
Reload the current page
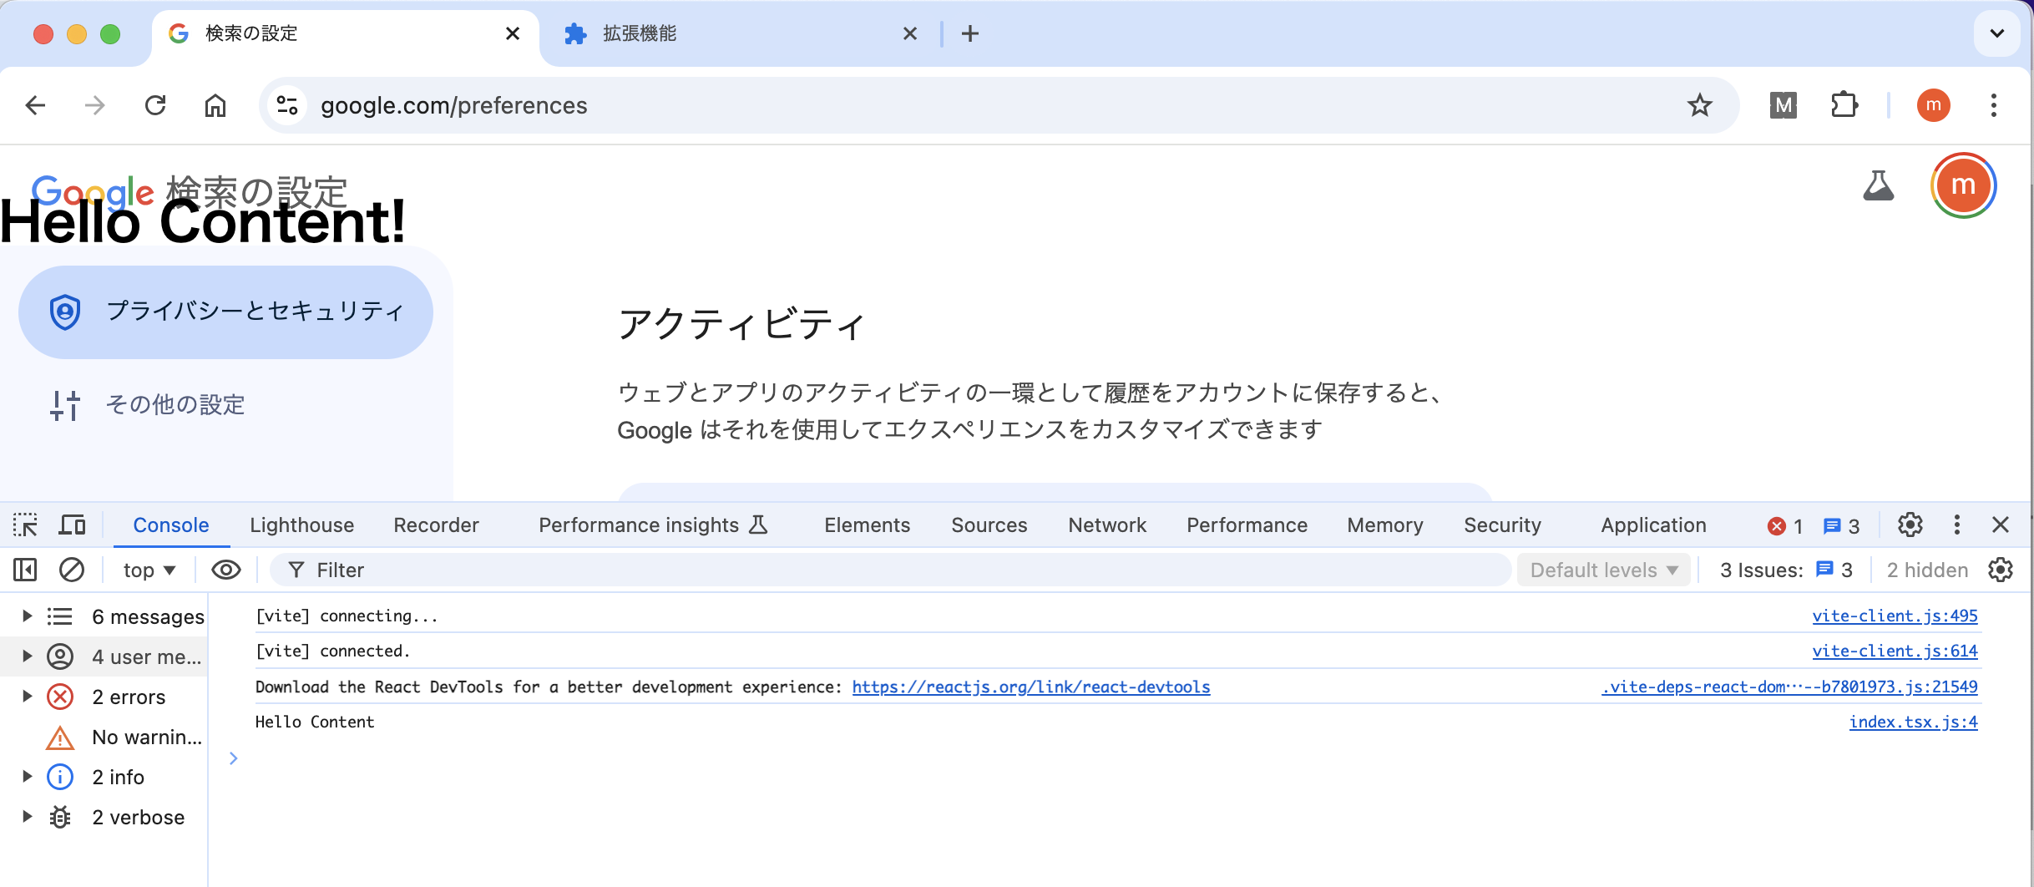click(155, 105)
